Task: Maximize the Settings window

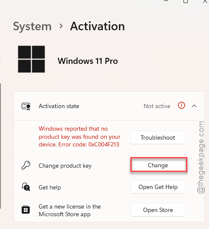Action: (x=186, y=1)
